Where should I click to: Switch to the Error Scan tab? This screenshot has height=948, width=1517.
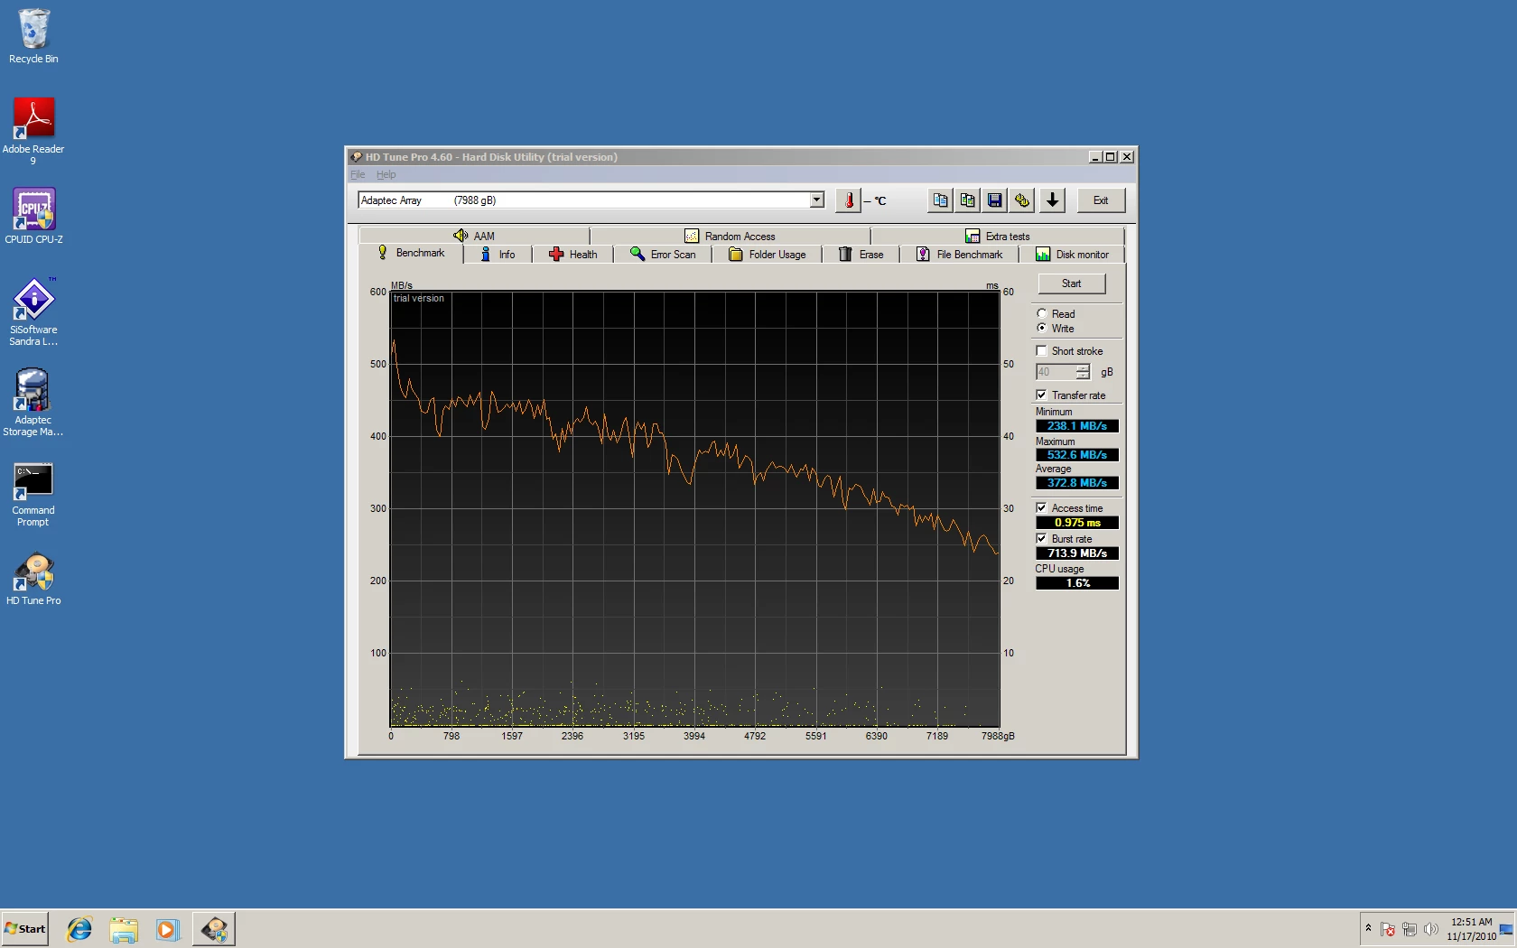click(663, 255)
